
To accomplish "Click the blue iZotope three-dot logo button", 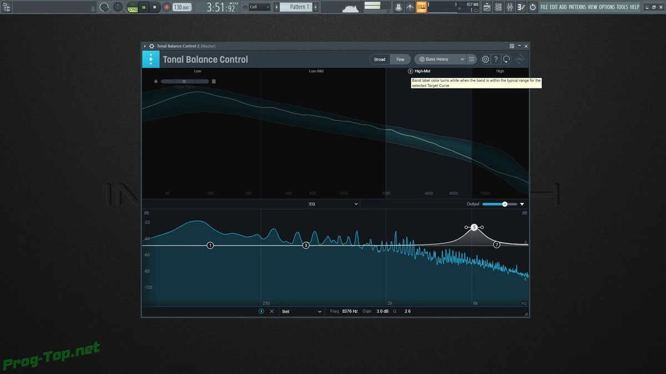I will tap(150, 59).
